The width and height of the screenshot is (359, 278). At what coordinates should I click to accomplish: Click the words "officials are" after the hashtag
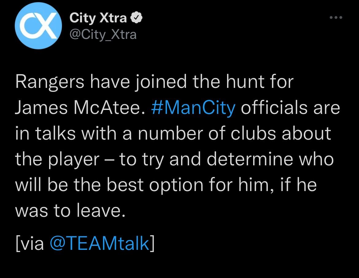coord(291,108)
